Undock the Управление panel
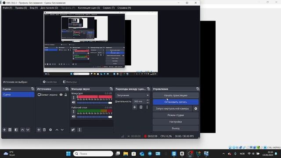Image resolution: width=281 pixels, height=158 pixels. click(198, 89)
